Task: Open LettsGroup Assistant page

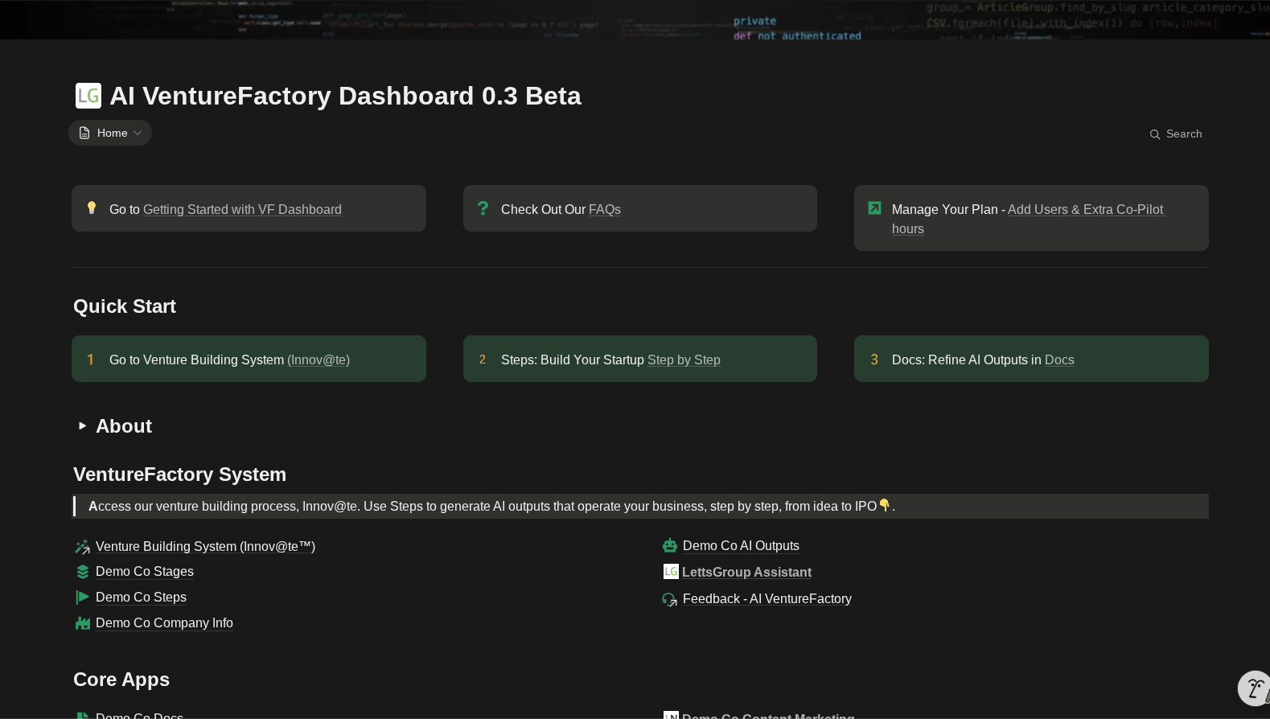Action: click(x=746, y=573)
